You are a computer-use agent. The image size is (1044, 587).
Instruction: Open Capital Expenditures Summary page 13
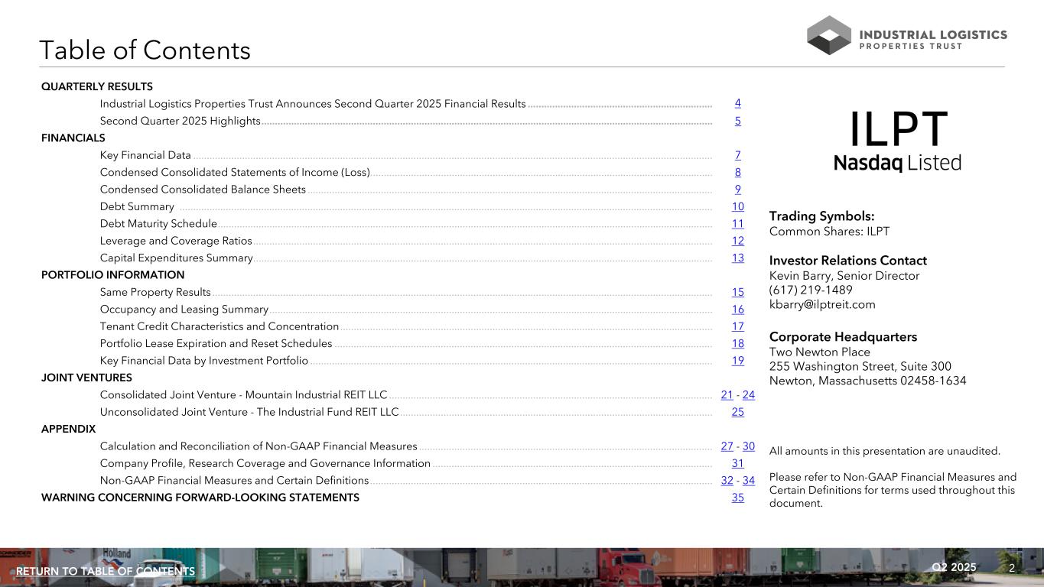click(737, 258)
